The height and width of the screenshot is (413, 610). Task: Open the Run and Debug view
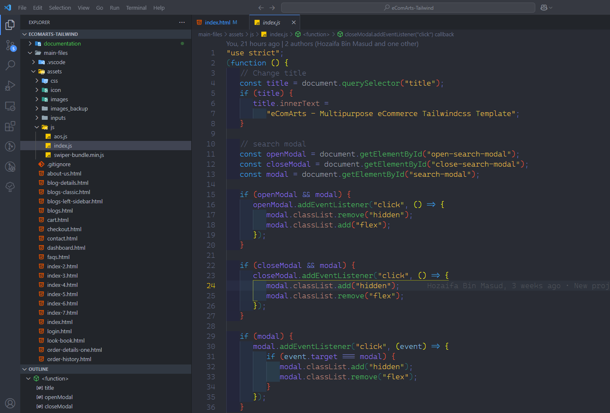pyautogui.click(x=10, y=86)
